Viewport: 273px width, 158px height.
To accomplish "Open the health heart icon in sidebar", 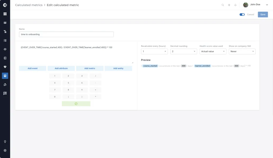I will pos(5,67).
